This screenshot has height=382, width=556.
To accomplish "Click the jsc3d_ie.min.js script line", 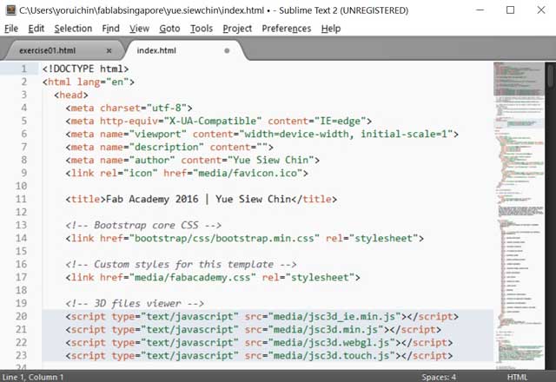I will (262, 316).
